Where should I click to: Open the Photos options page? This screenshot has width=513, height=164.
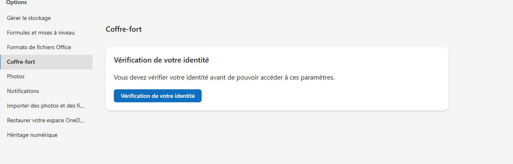pyautogui.click(x=46, y=76)
